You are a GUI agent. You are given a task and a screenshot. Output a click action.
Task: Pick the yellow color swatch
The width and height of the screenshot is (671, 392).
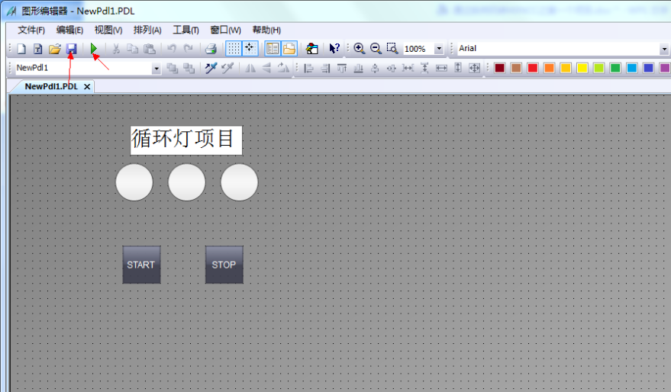[x=582, y=68]
